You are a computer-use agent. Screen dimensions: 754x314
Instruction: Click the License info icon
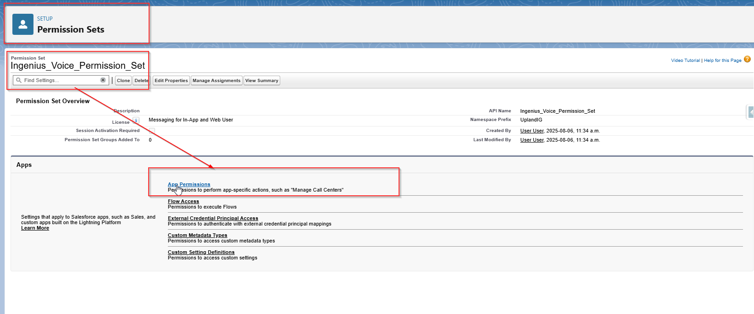(136, 121)
